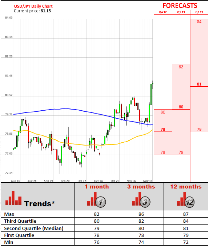
Task: Click the Q4 12 median line labeled 79
Action: (163, 132)
